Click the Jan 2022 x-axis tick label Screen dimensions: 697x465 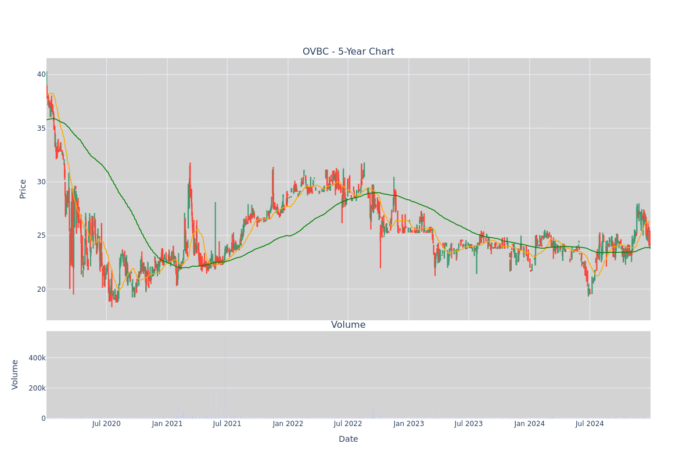tap(288, 424)
